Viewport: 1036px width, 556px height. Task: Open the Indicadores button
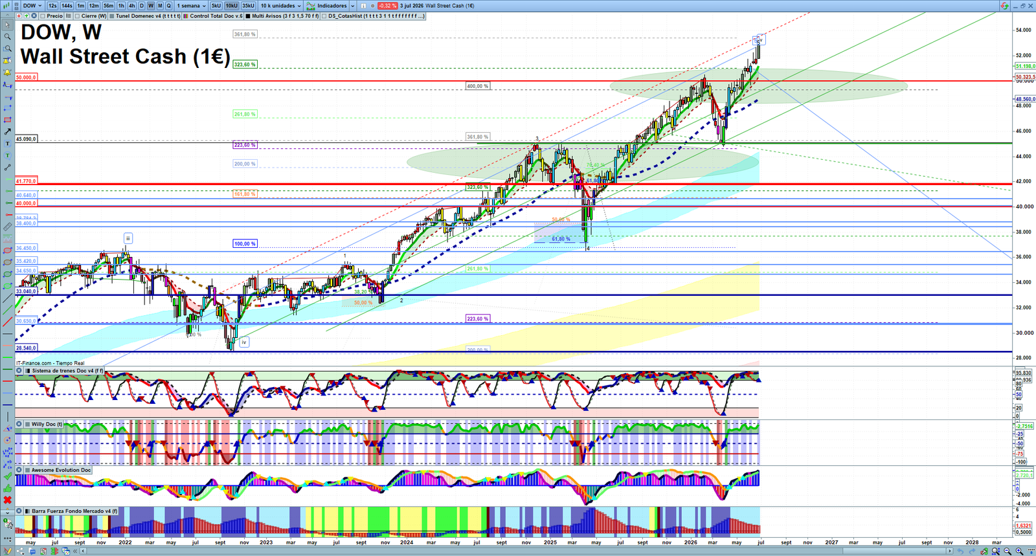pos(327,6)
